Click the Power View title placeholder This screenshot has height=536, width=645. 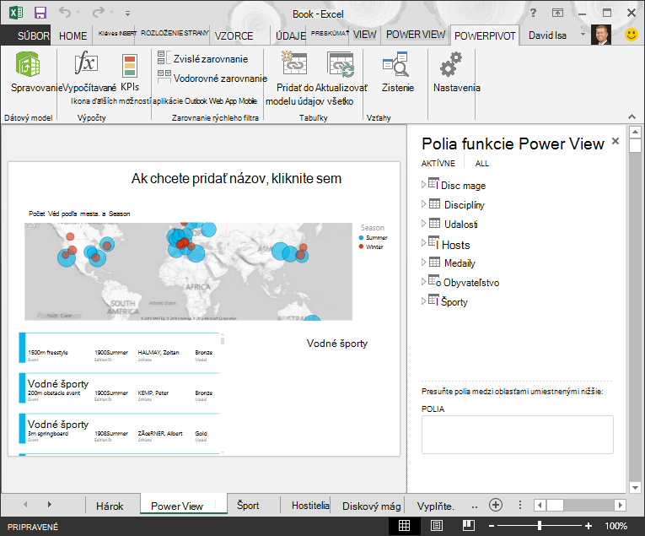[x=236, y=178]
